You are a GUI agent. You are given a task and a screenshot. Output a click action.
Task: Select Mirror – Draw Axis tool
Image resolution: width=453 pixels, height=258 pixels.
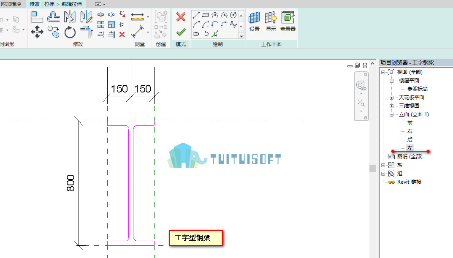click(x=87, y=17)
